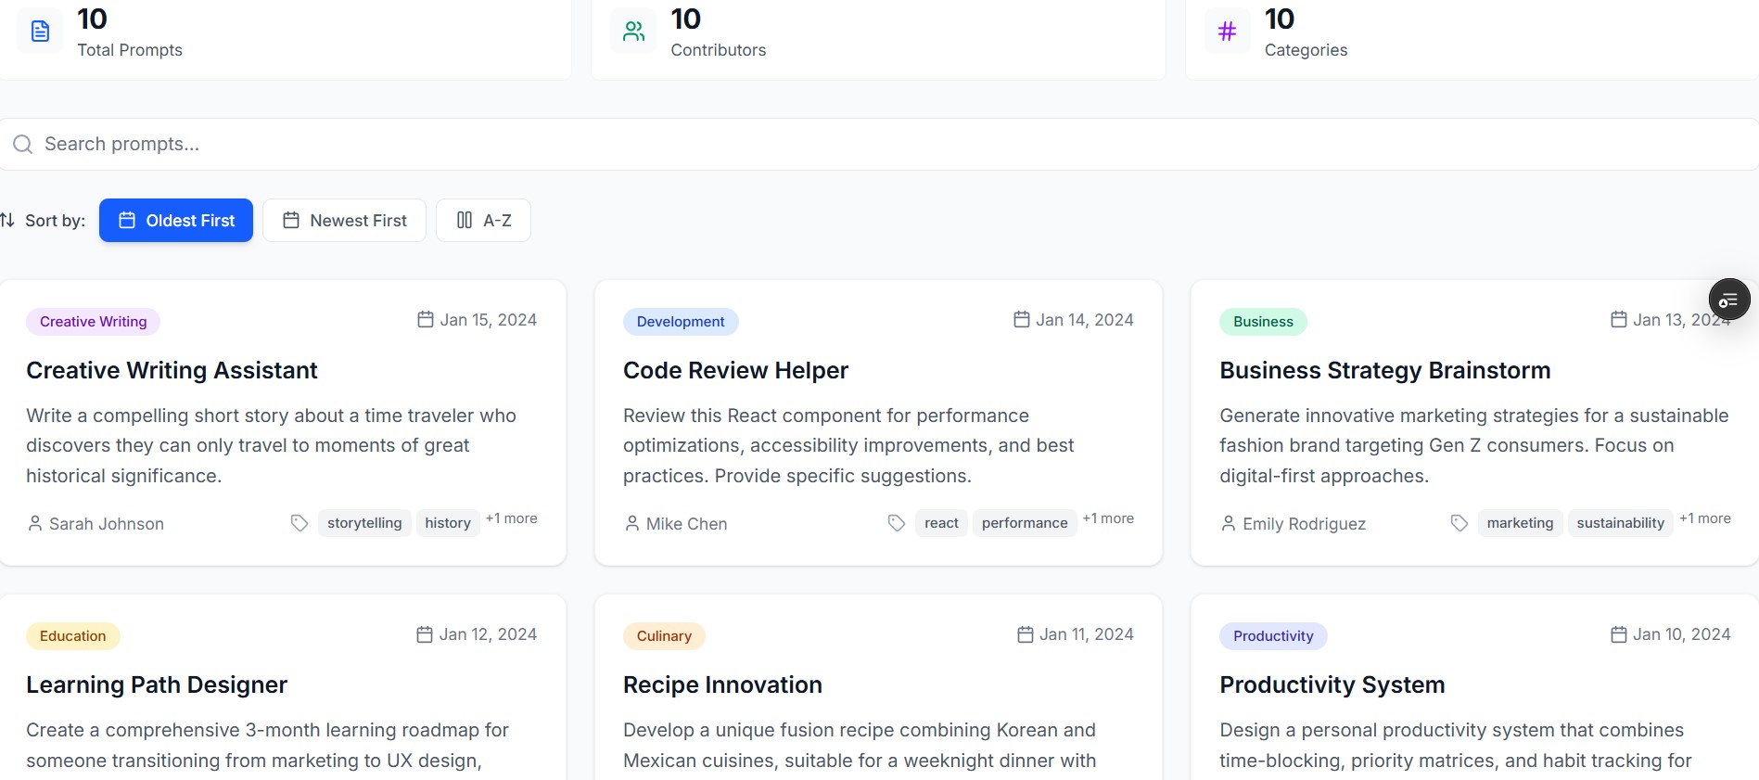
Task: Click the dark floating list icon
Action: (x=1729, y=300)
